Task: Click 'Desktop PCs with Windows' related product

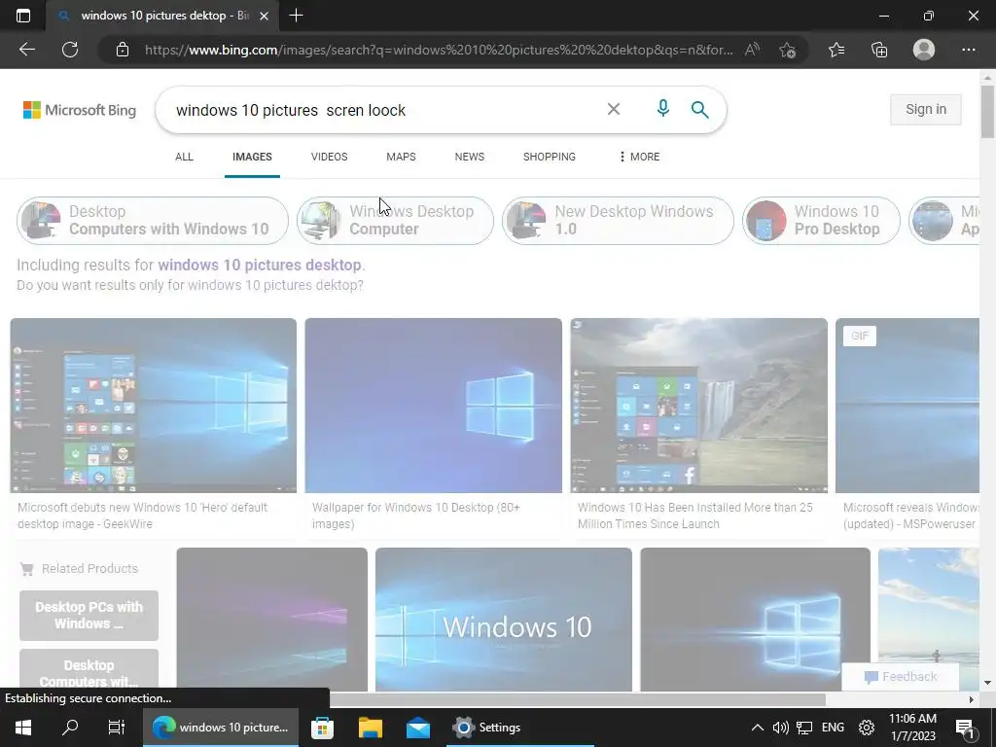Action: 89,616
